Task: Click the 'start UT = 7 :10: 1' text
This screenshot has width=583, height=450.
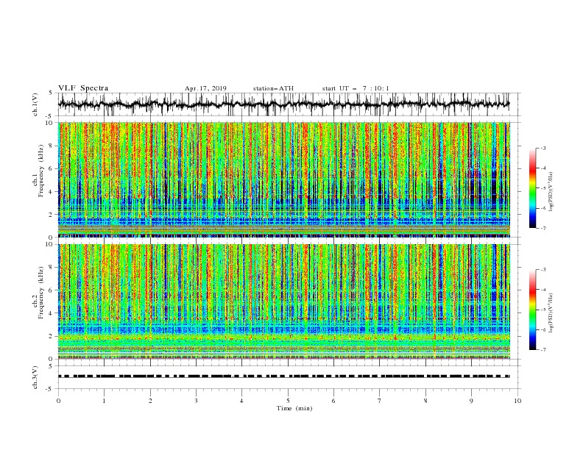Action: click(355, 88)
